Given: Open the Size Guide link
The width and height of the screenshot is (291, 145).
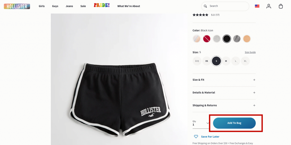Looking at the screenshot, I should 250,52.
